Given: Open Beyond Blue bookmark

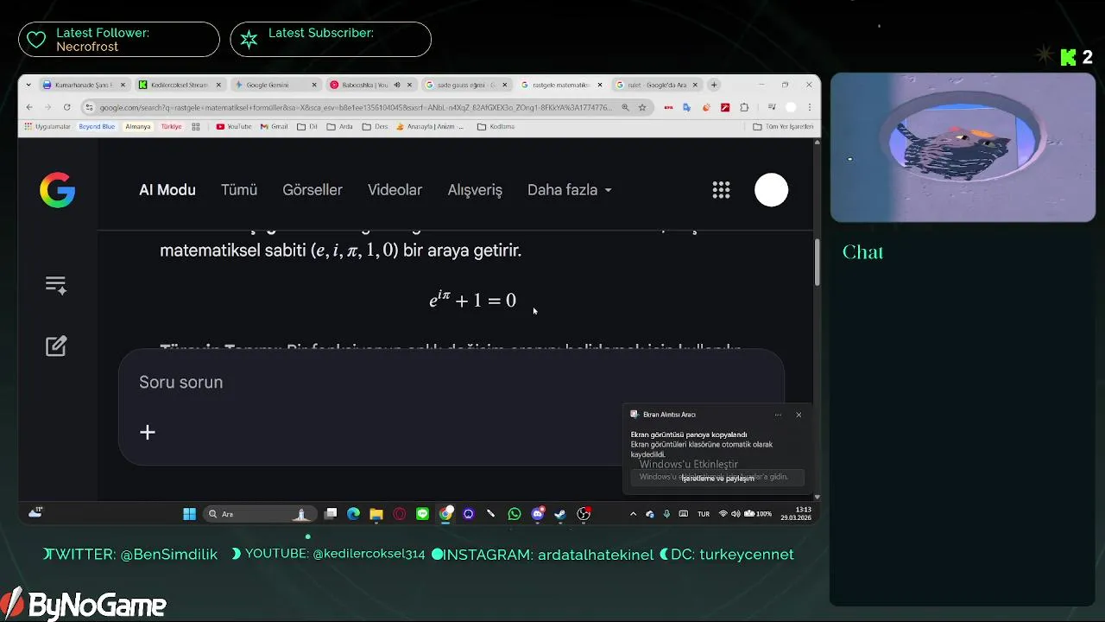Looking at the screenshot, I should (97, 126).
